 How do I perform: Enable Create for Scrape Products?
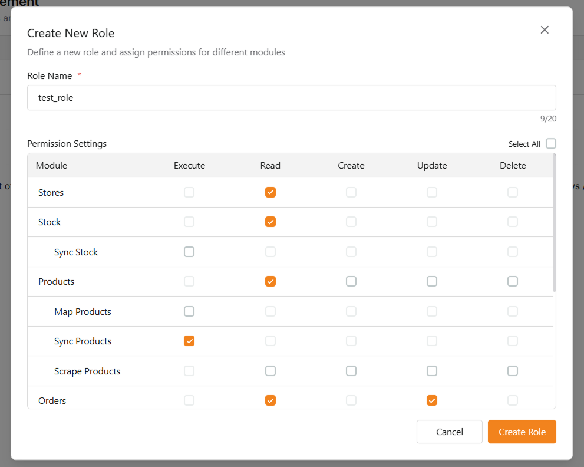pyautogui.click(x=351, y=371)
